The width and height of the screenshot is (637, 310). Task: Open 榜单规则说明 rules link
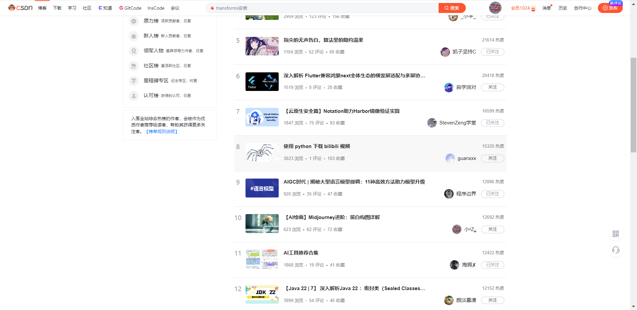click(x=162, y=132)
